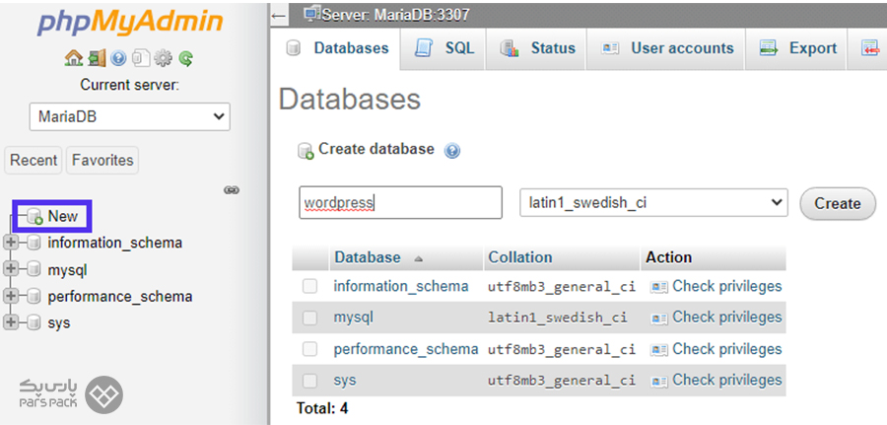Open the partially visible Import tab

(x=869, y=48)
